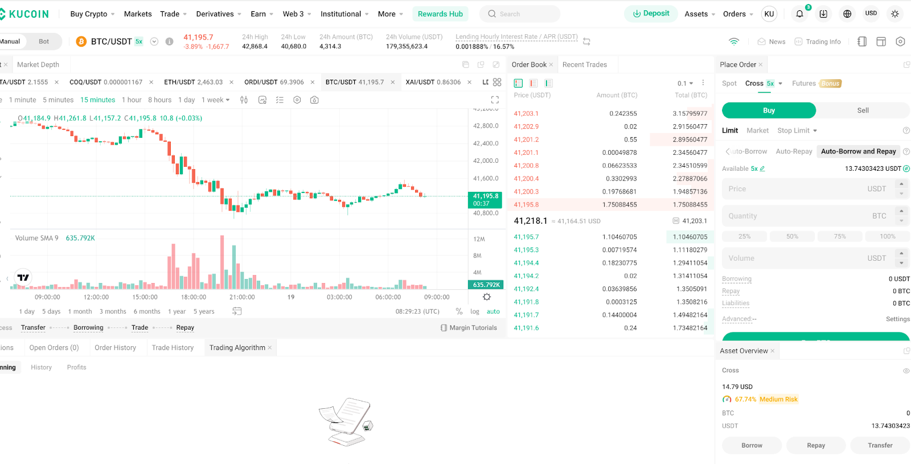
Task: Toggle percent scale on chart
Action: (459, 311)
